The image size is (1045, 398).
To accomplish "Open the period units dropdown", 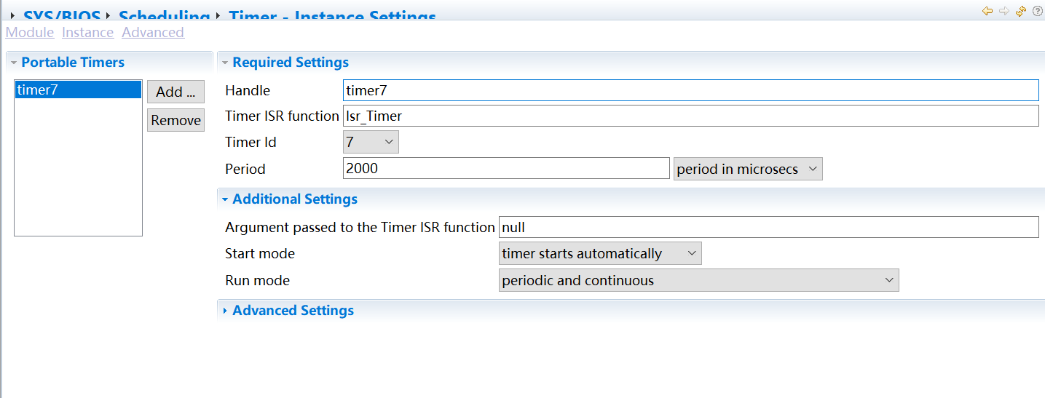I will pos(747,169).
